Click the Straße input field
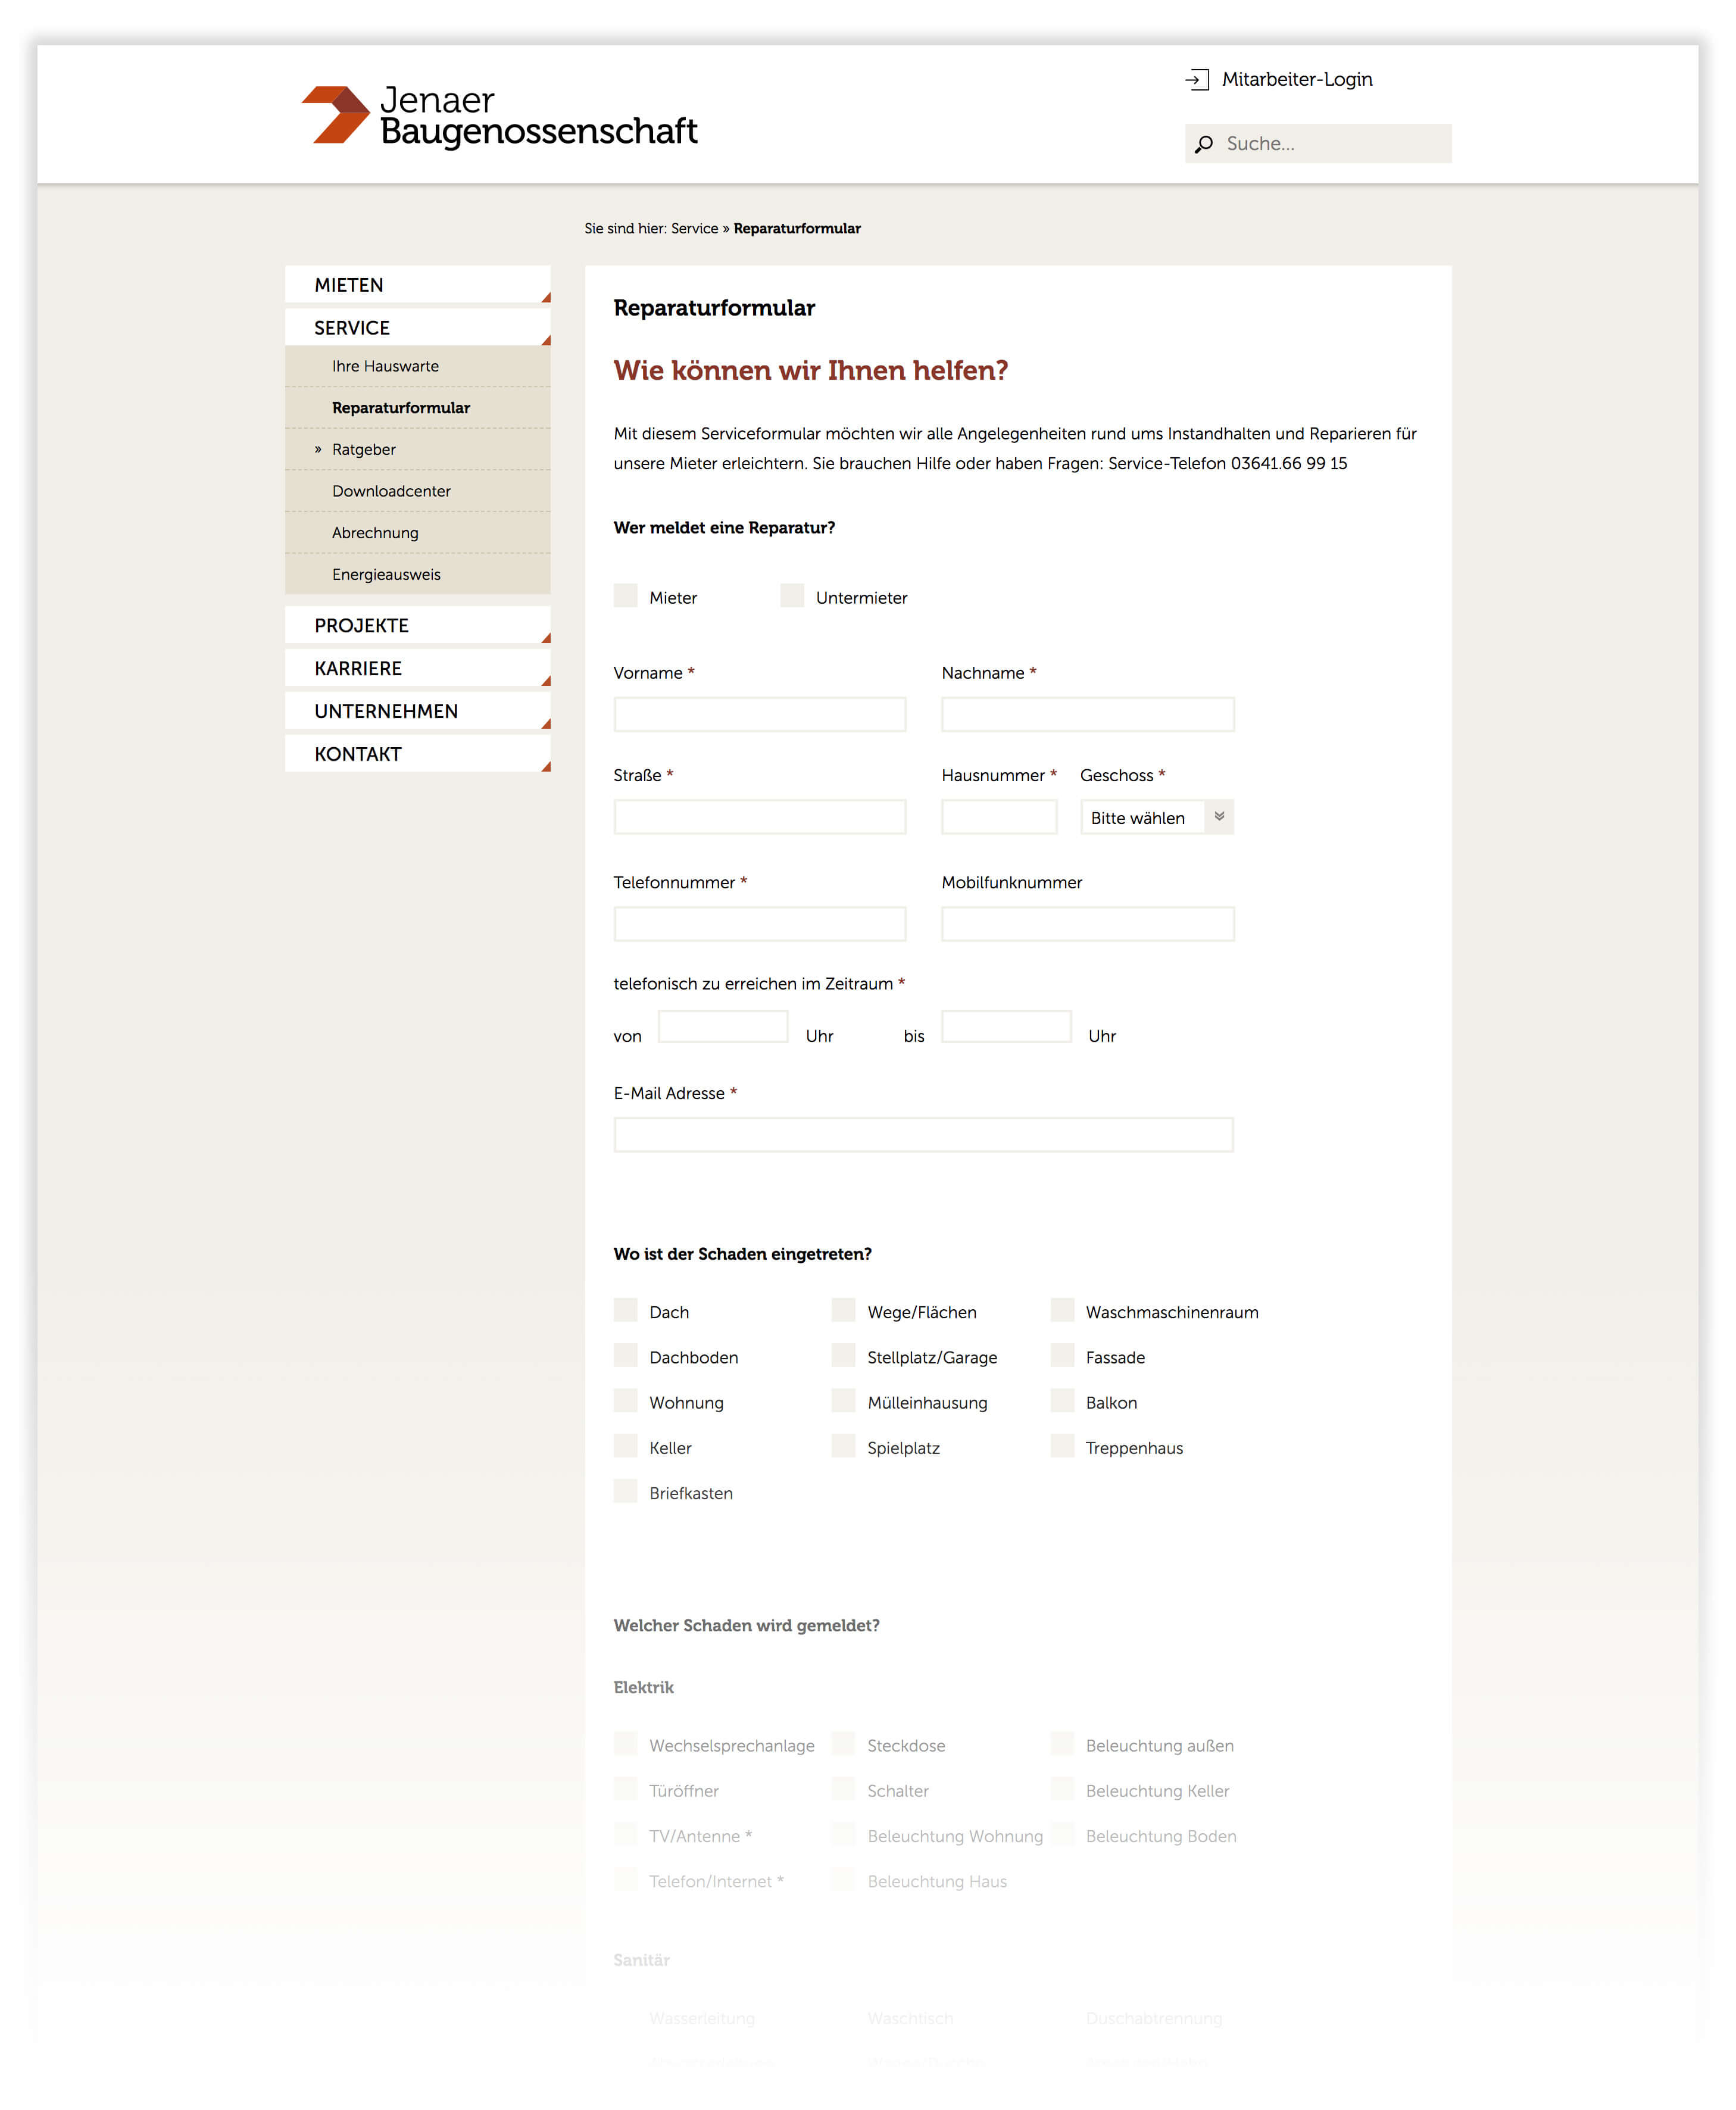Viewport: 1736px width, 2110px height. point(760,817)
